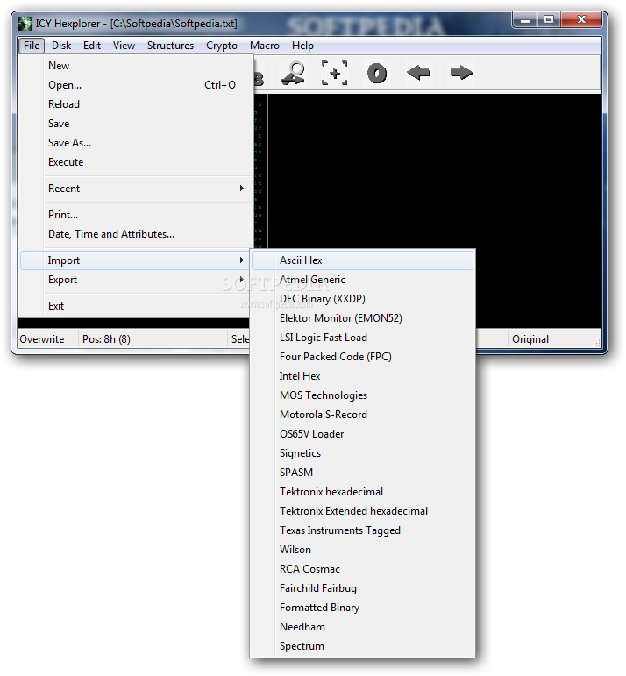Click the select-block crosshair toolbar icon

tap(335, 73)
